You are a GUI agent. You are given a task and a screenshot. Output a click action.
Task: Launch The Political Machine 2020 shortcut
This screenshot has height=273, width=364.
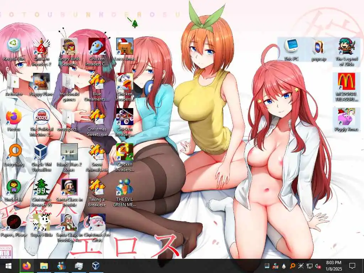pyautogui.click(x=41, y=122)
